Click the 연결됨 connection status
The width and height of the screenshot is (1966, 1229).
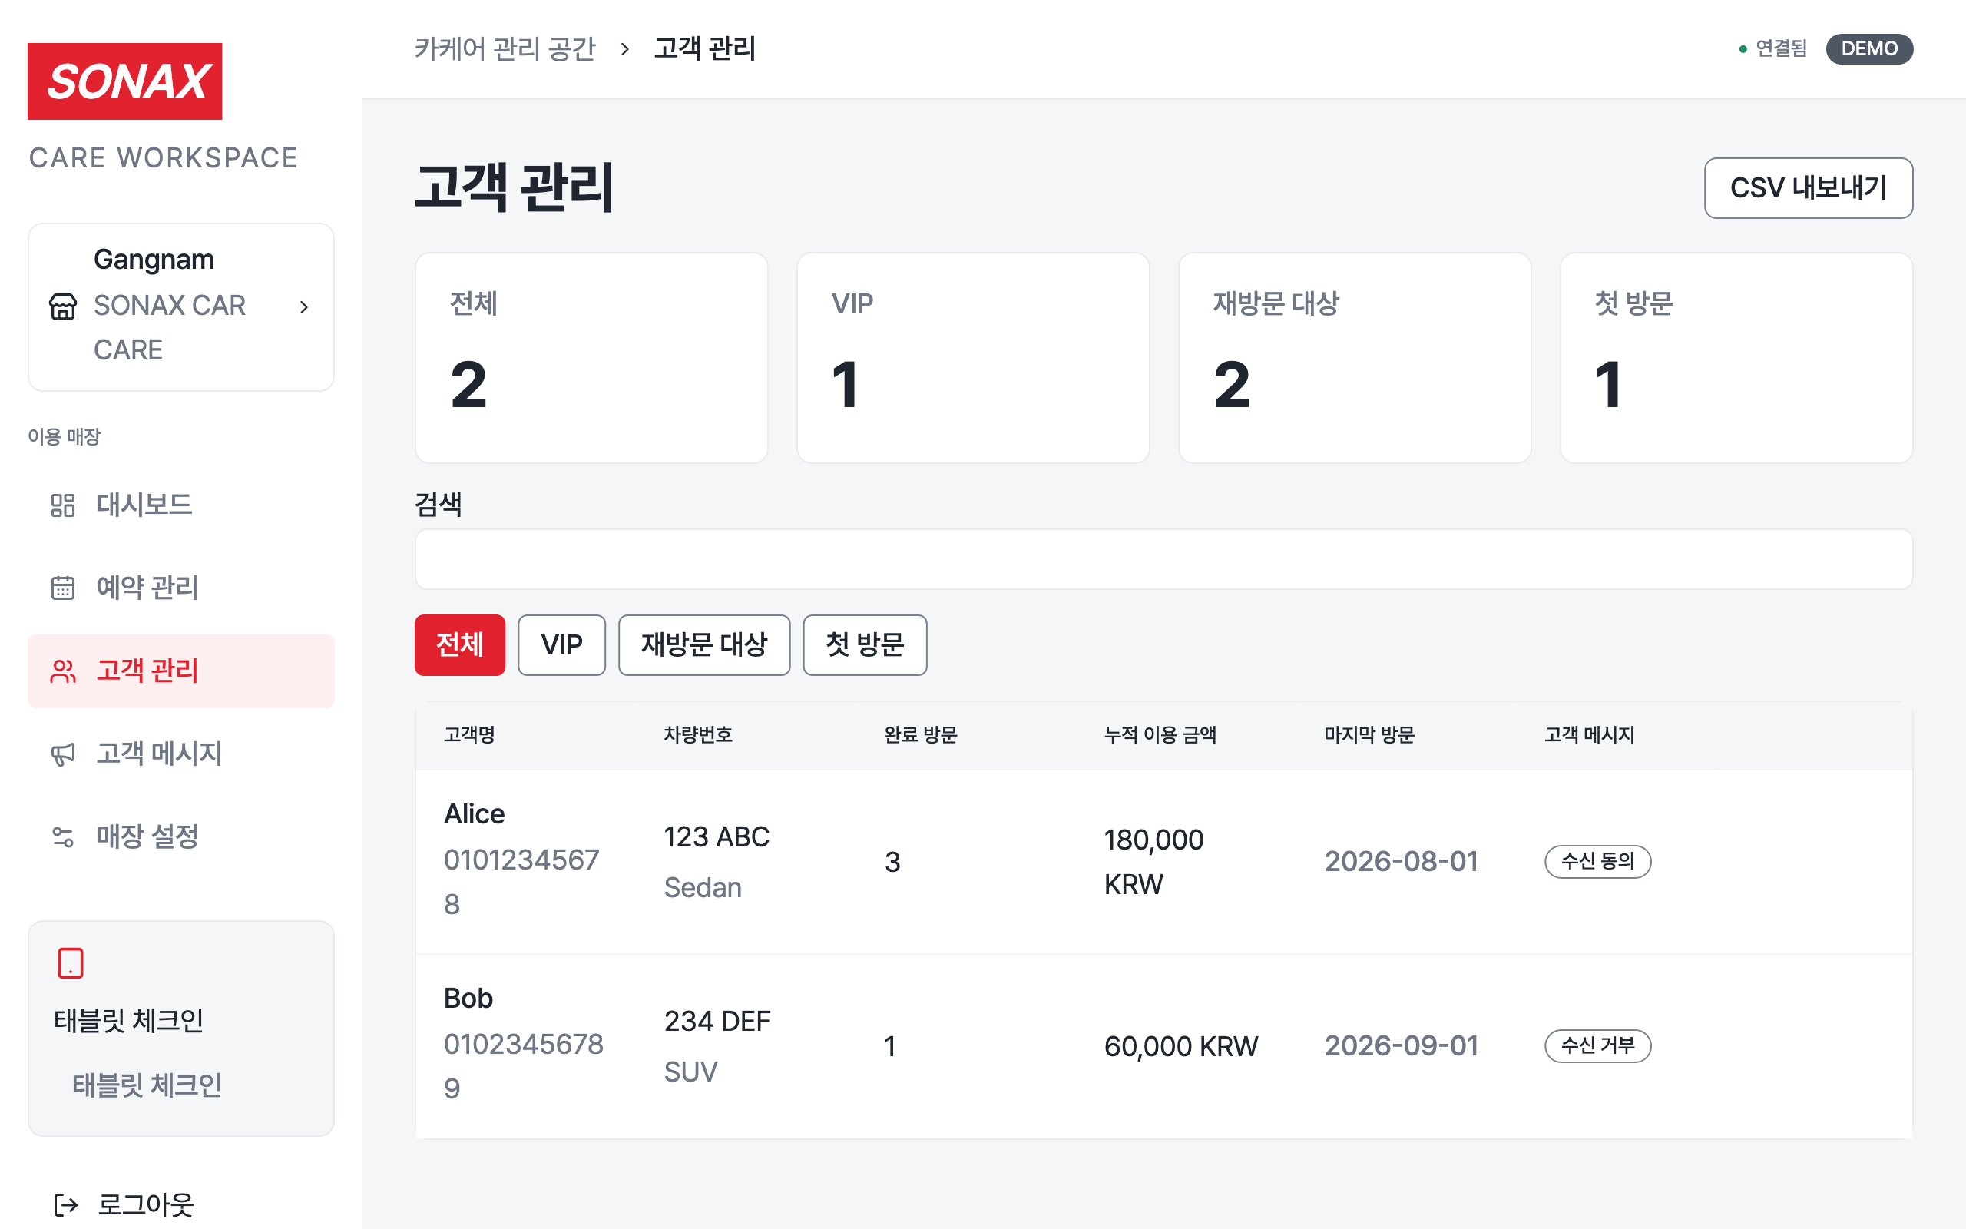1772,48
